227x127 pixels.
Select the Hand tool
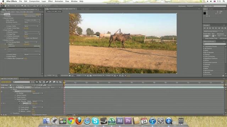[x=6, y=6]
